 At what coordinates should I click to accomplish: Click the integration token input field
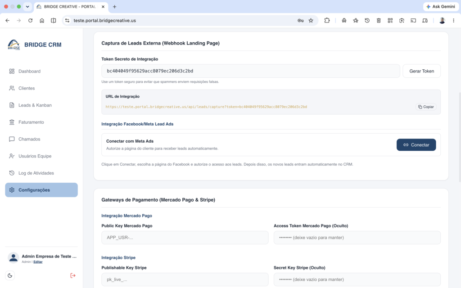tap(250, 71)
